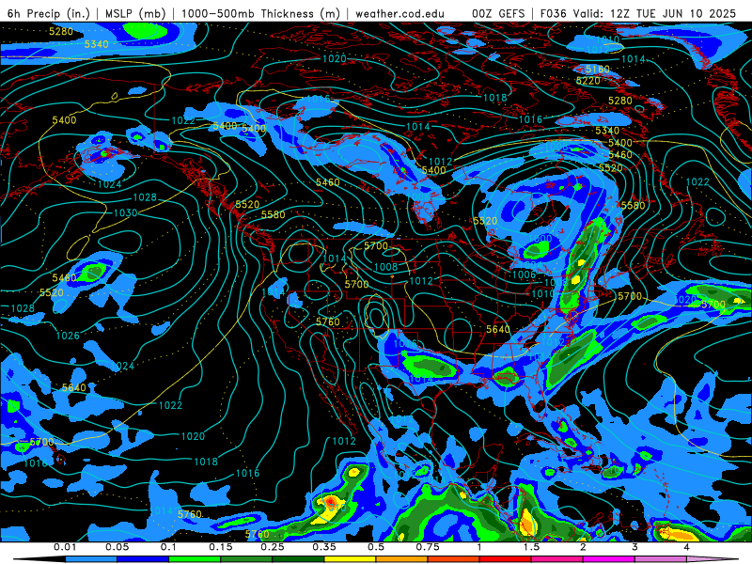752x564 pixels.
Task: Click the black arrow at the legend's left end
Action: (39, 559)
